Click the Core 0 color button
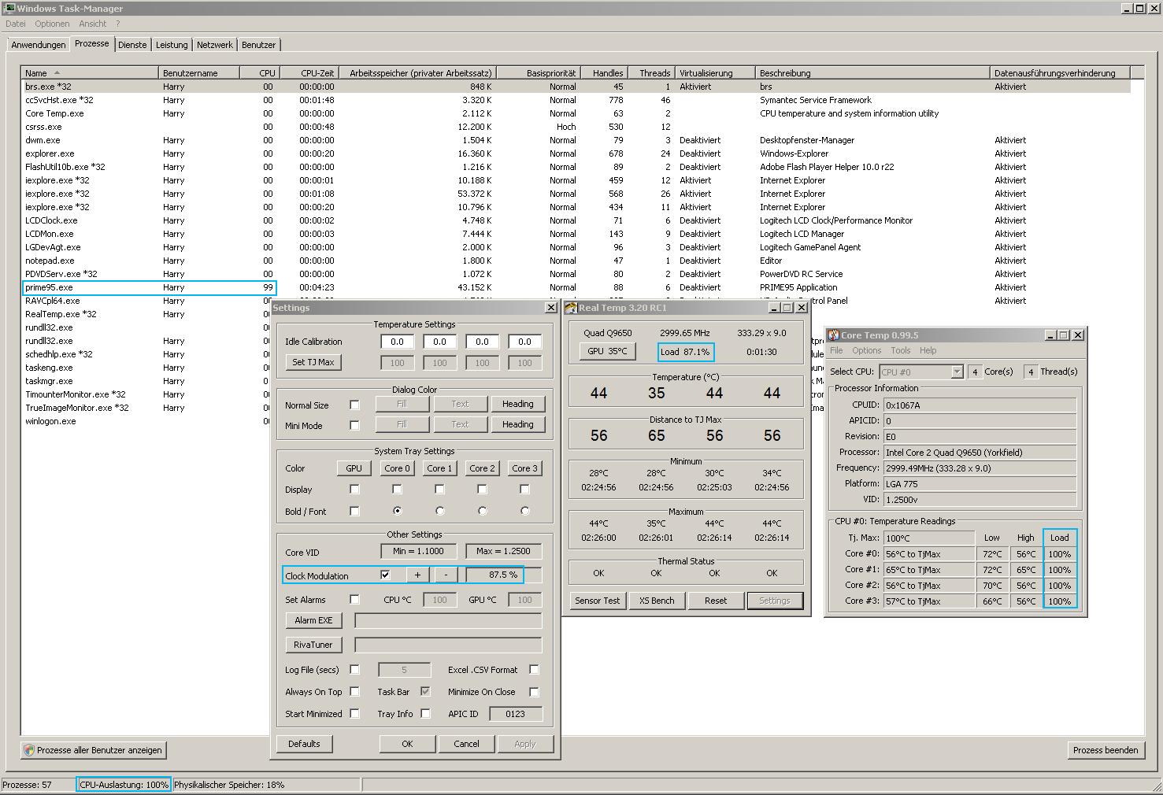This screenshot has width=1163, height=795. pyautogui.click(x=397, y=468)
